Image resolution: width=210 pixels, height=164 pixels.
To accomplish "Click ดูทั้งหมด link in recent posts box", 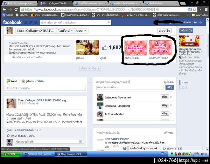I will click(168, 133).
